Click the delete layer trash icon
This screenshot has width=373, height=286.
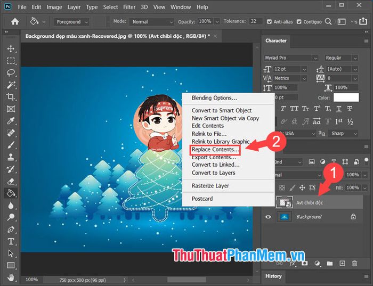click(354, 264)
